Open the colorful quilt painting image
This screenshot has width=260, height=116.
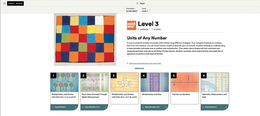pyautogui.click(x=85, y=40)
